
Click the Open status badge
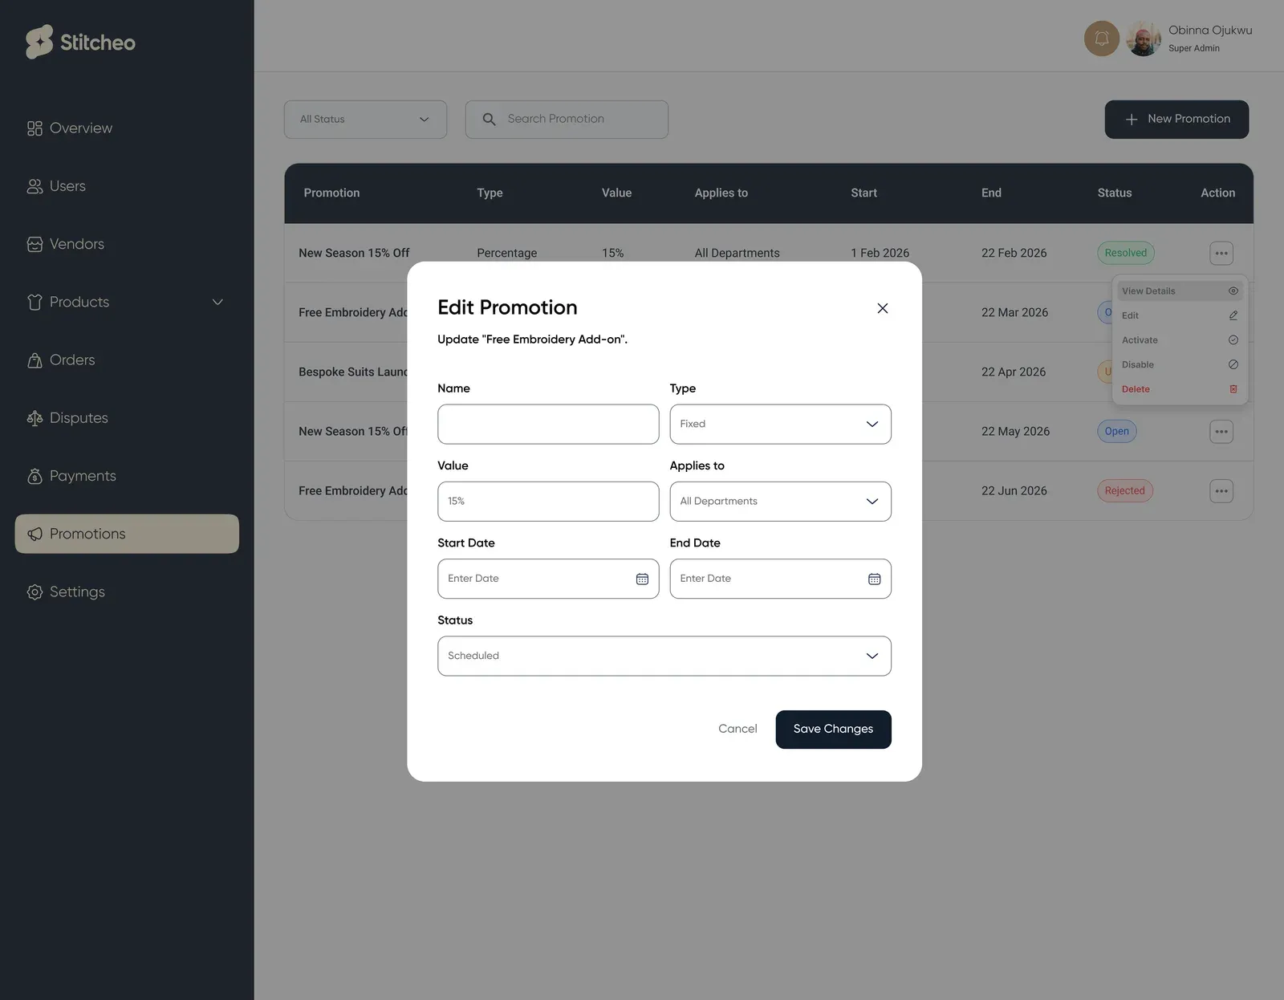(1117, 432)
